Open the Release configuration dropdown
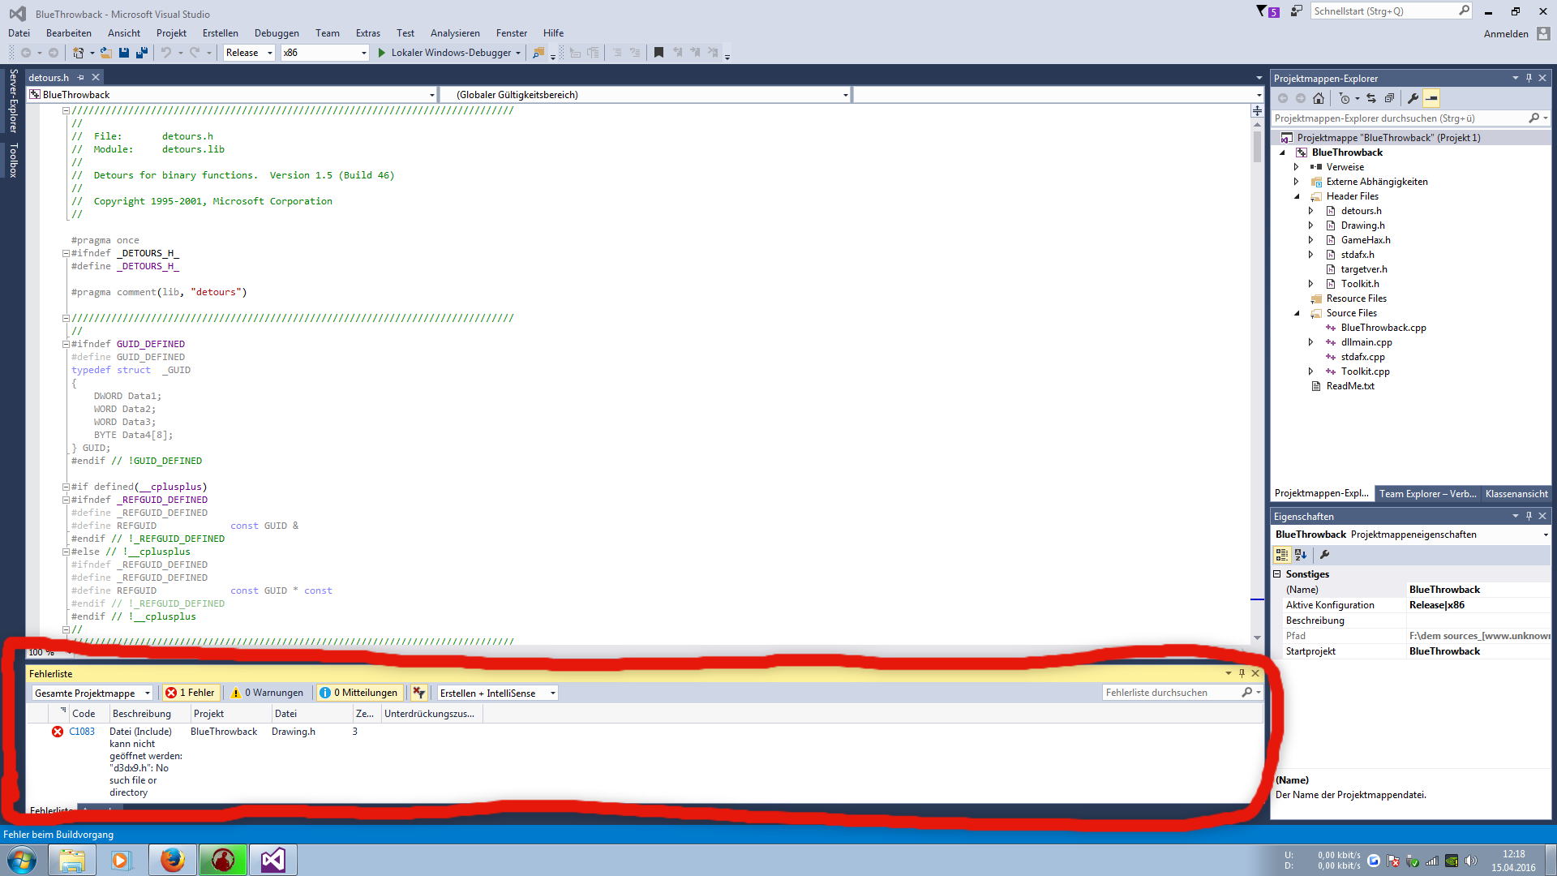The width and height of the screenshot is (1557, 876). coord(249,53)
